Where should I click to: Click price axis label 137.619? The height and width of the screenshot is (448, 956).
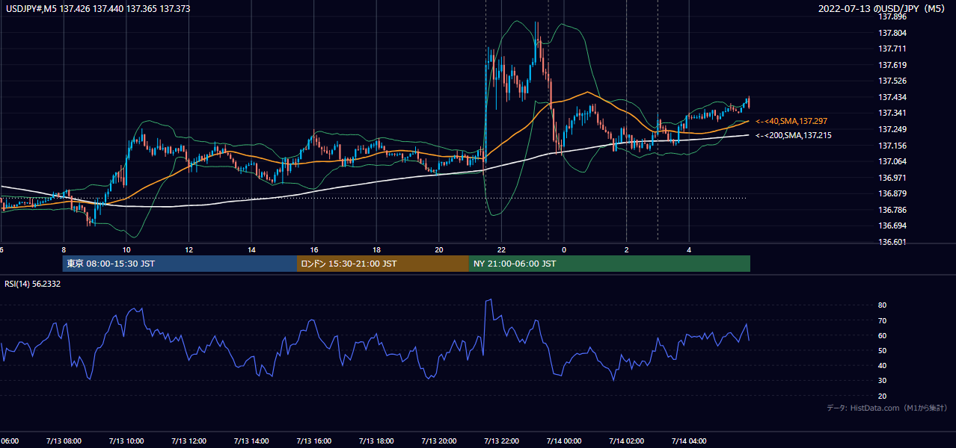click(x=892, y=65)
